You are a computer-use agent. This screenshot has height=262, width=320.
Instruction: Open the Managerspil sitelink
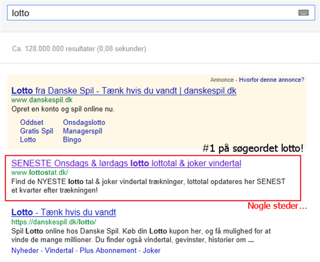click(x=83, y=131)
